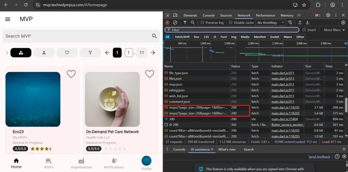Expand more DevTools tabs chevron

[299, 15]
